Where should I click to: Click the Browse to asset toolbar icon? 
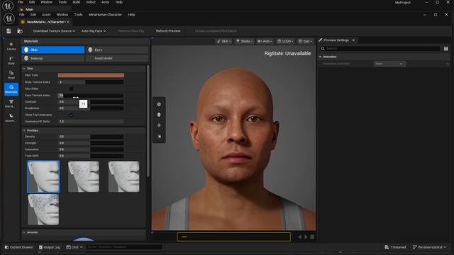click(x=20, y=31)
